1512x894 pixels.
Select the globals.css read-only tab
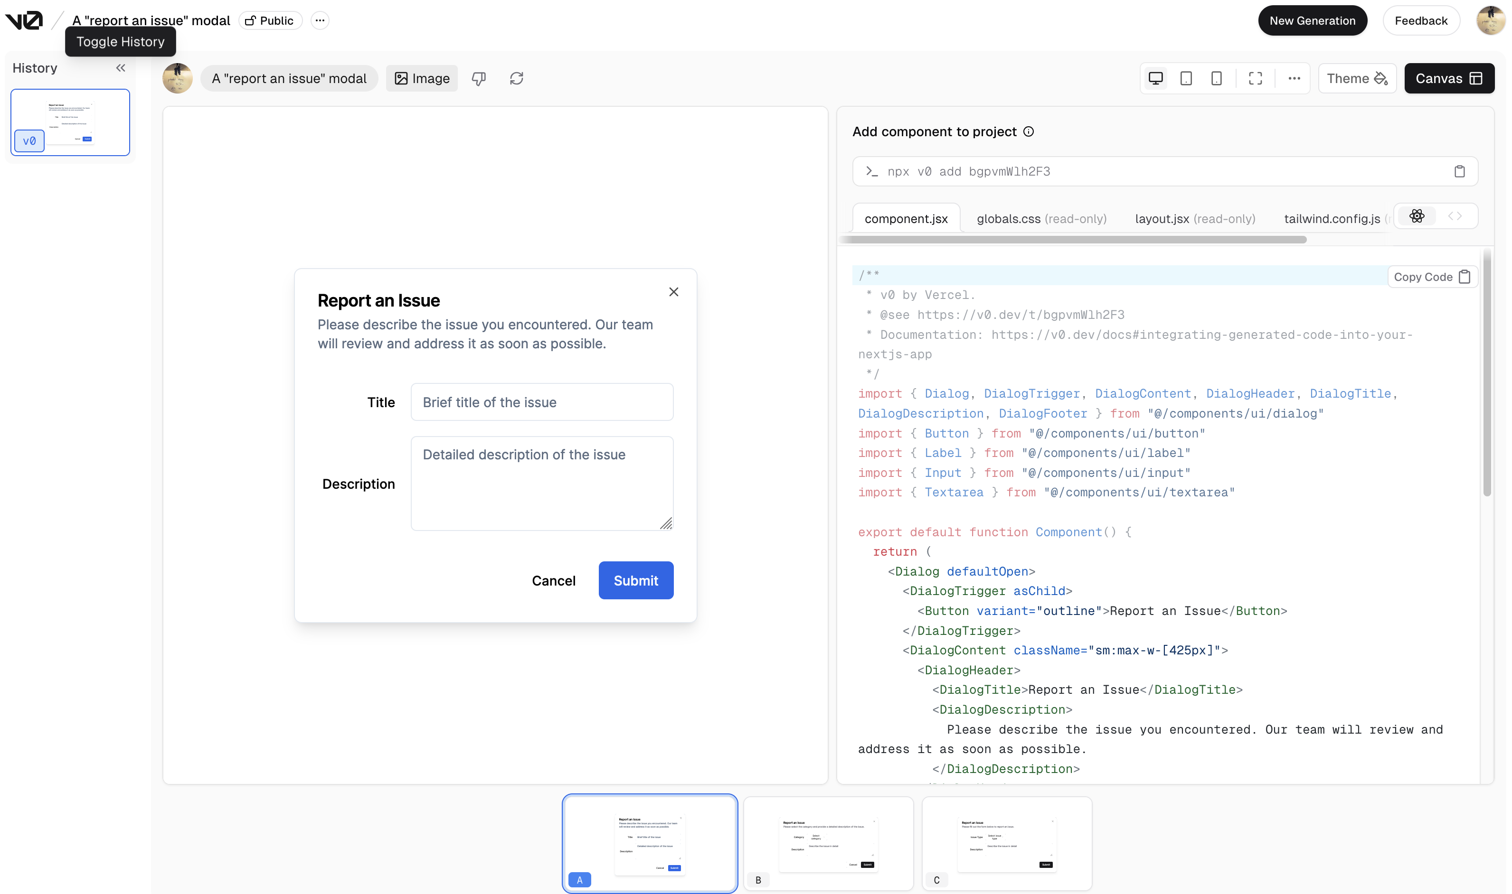tap(1041, 219)
